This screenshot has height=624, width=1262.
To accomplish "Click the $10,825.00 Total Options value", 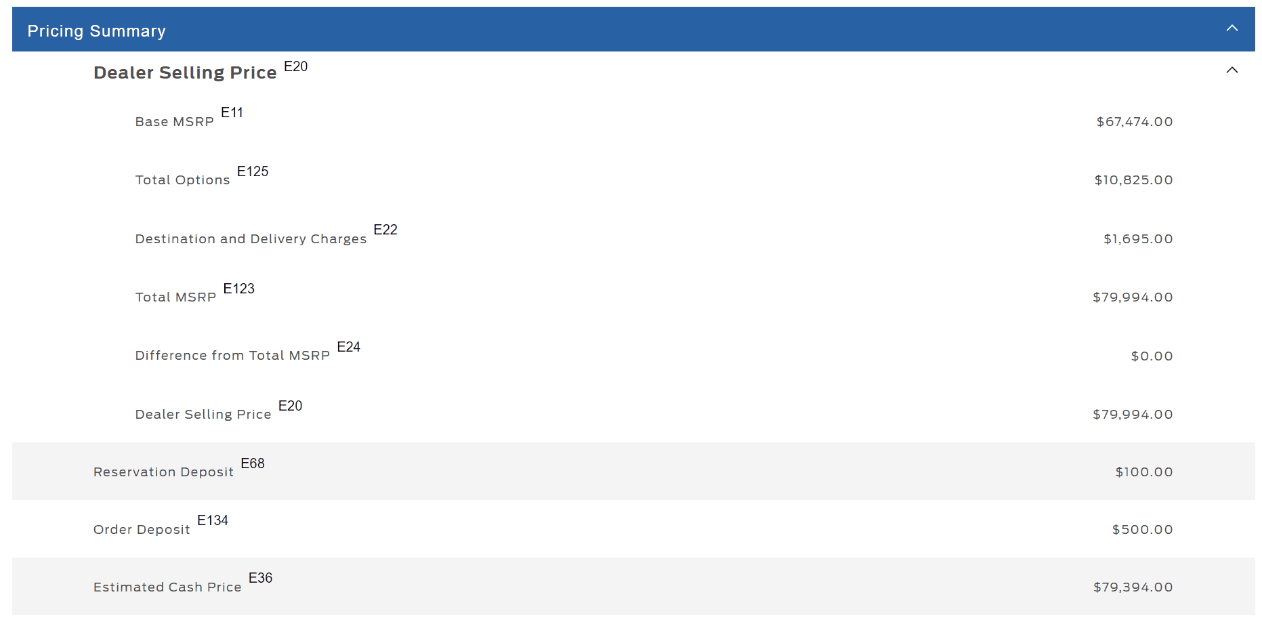I will tap(1133, 180).
